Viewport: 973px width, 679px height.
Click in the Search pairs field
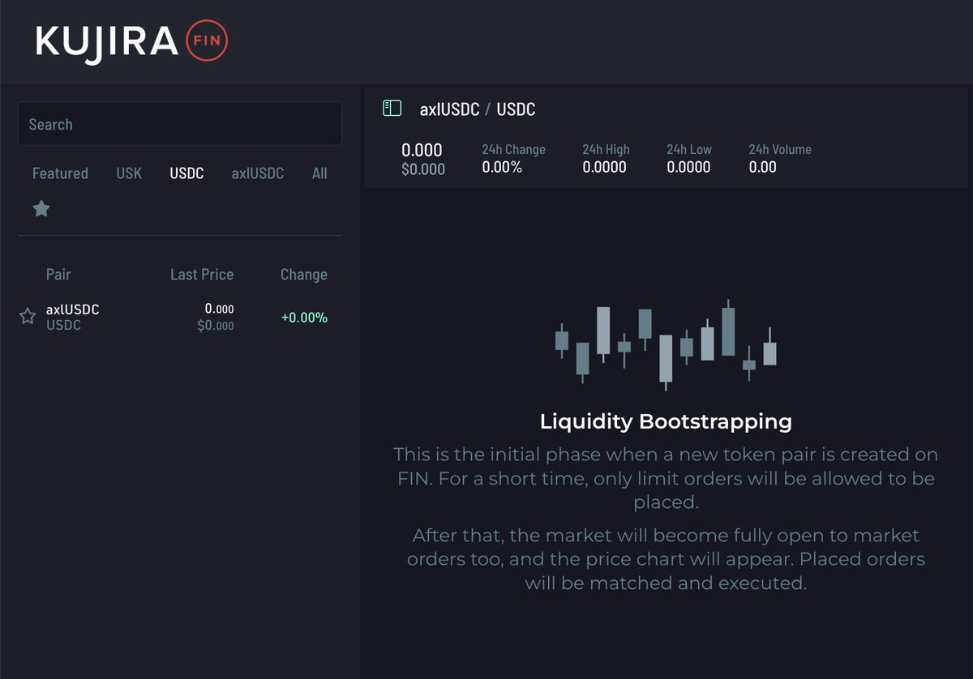tap(180, 124)
